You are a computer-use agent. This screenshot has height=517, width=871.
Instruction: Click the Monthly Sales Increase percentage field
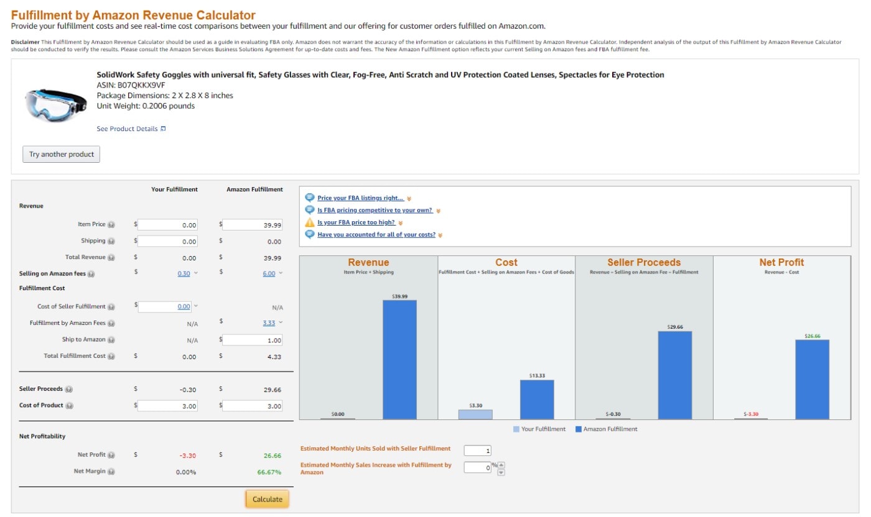click(478, 466)
